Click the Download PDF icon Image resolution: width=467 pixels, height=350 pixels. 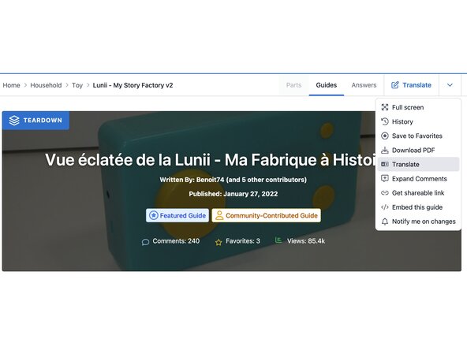click(385, 150)
